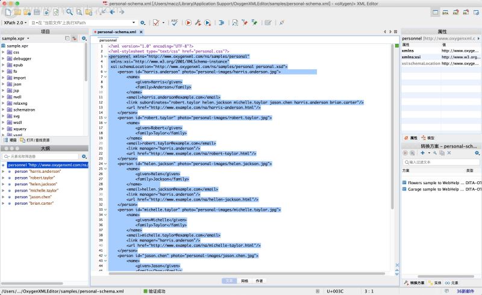Click personnel breadcrumb above editor
The image size is (482, 295).
(108, 40)
